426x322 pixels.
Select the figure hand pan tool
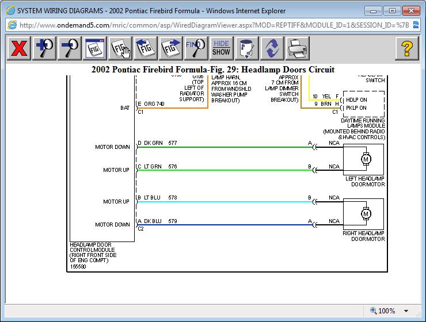(x=120, y=48)
